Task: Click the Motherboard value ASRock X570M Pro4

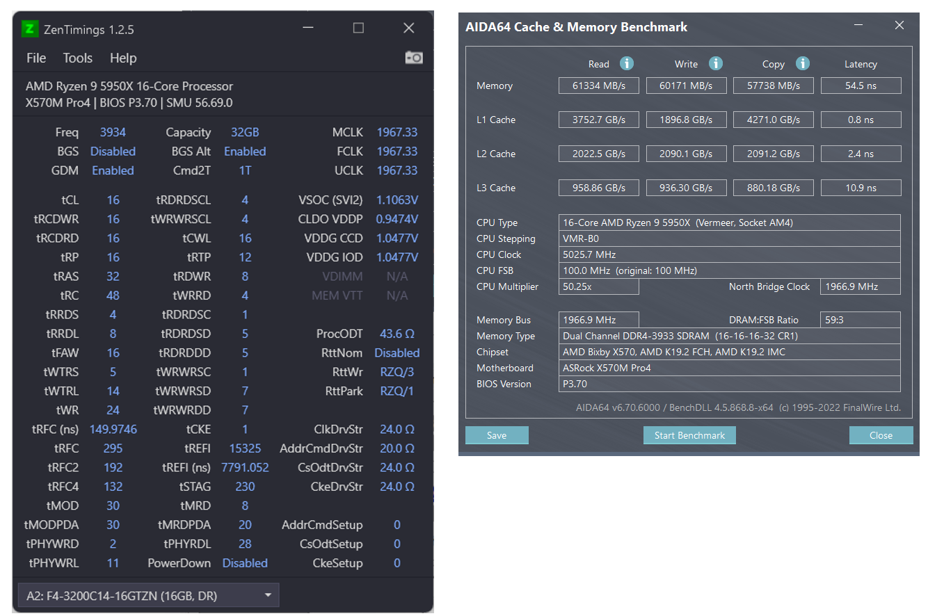Action: click(x=730, y=368)
